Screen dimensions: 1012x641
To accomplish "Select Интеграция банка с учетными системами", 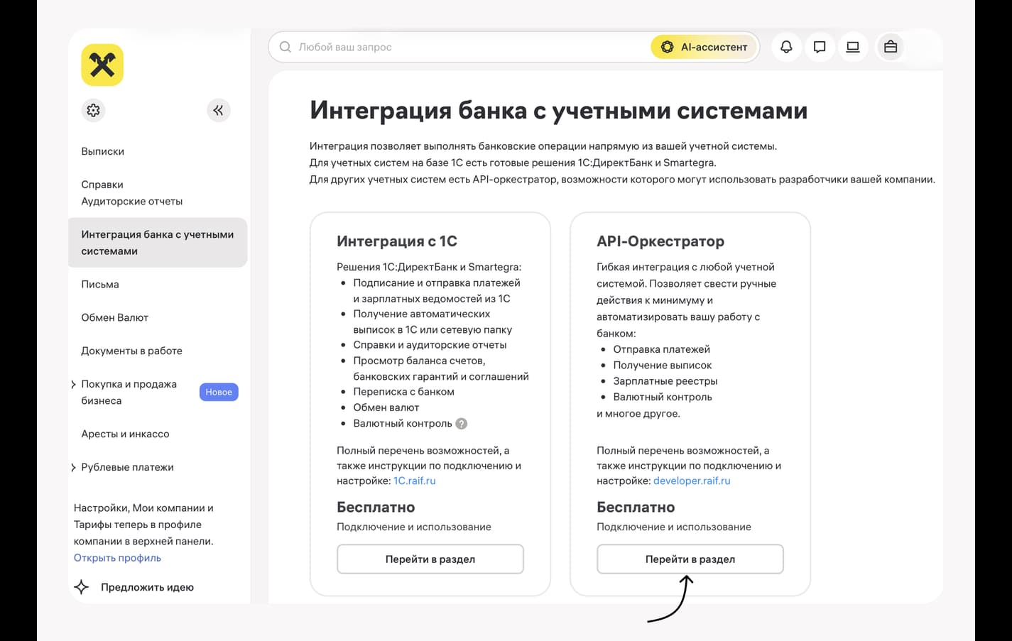I will click(158, 243).
